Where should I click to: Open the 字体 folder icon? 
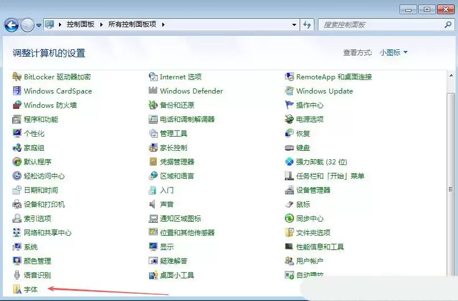point(17,289)
